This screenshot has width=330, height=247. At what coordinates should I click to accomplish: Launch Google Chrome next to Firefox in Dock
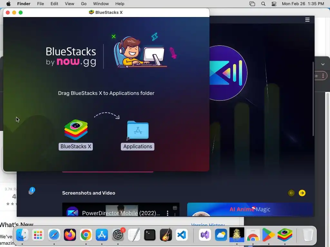click(x=86, y=235)
